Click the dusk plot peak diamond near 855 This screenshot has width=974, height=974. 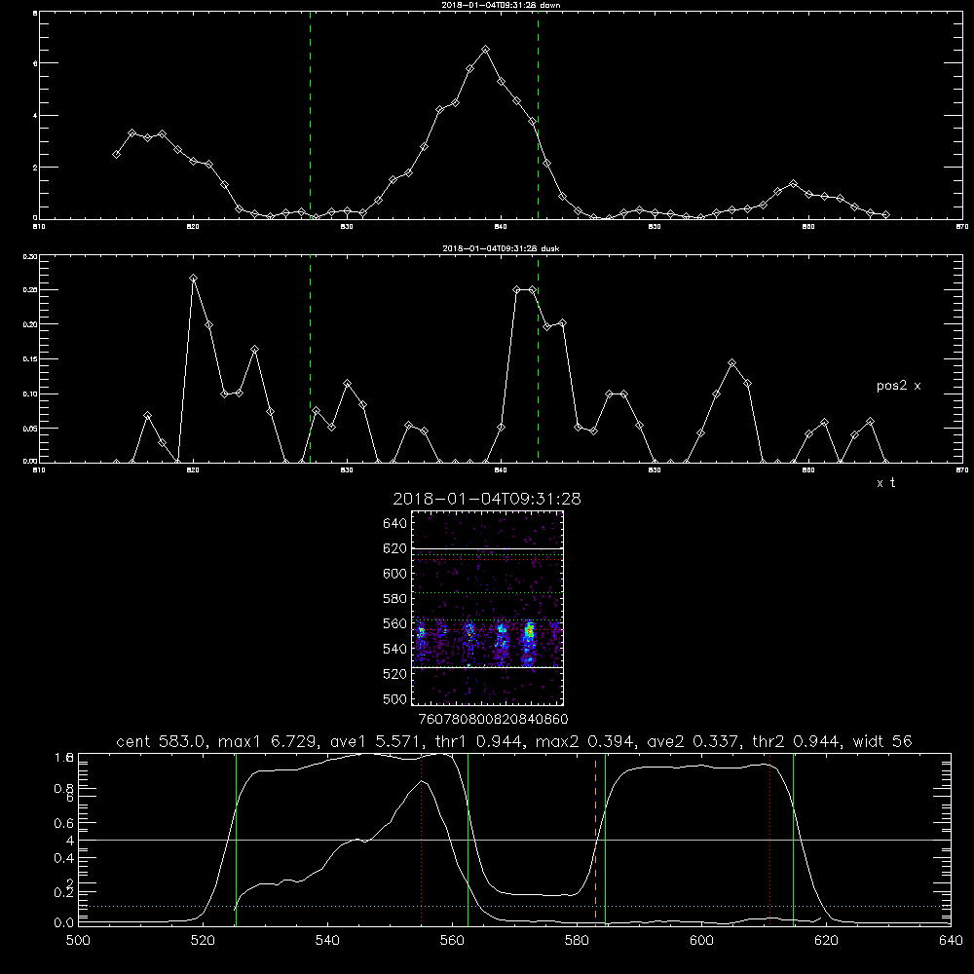tap(732, 362)
